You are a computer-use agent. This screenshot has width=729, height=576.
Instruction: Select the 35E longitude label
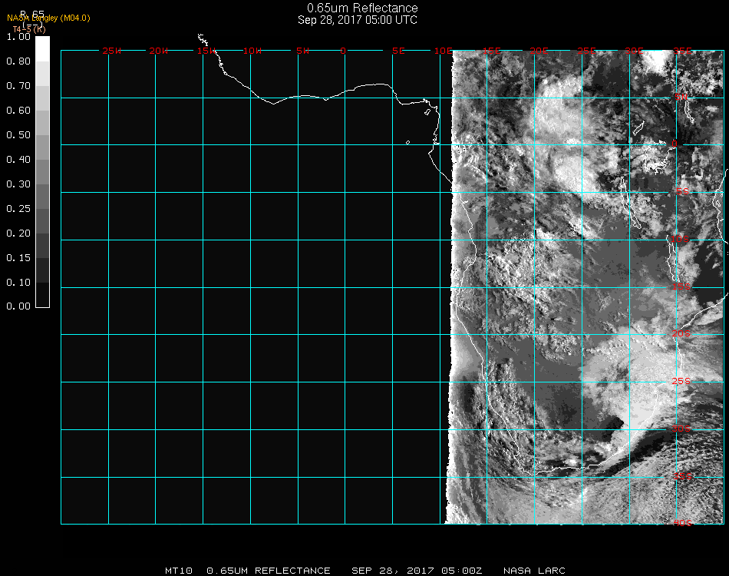pyautogui.click(x=682, y=51)
